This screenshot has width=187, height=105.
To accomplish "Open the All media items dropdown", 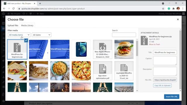I will pyautogui.click(x=19, y=35).
